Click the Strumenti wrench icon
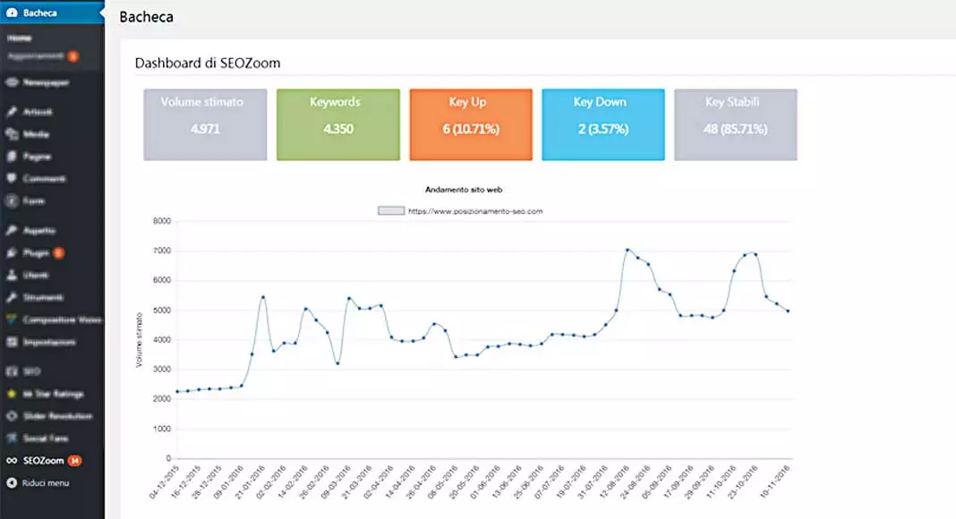This screenshot has width=956, height=519. [x=12, y=297]
